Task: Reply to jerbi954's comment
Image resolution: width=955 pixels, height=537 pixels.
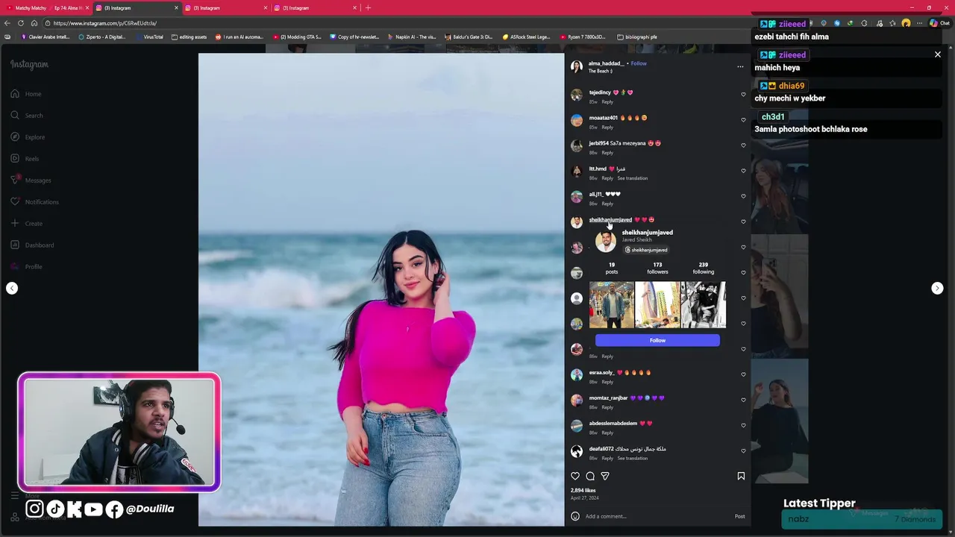Action: [x=607, y=152]
